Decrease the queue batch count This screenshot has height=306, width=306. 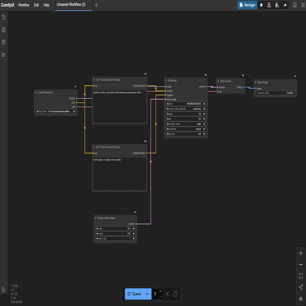pos(160,296)
